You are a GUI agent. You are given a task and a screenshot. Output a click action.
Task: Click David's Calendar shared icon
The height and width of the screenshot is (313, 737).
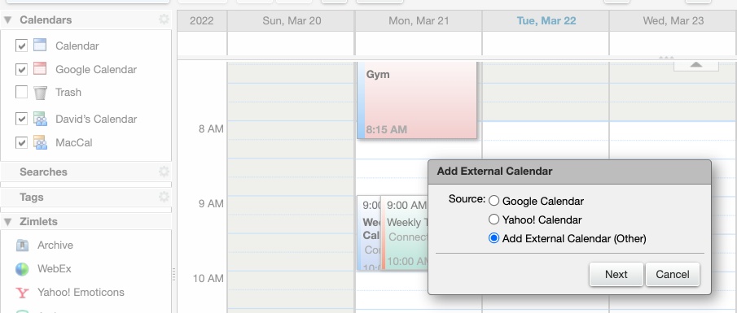coord(40,119)
